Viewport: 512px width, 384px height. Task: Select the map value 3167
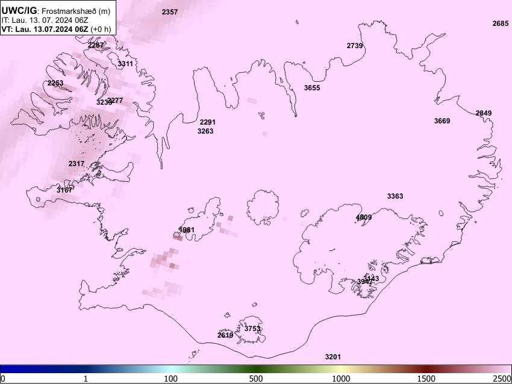[64, 190]
